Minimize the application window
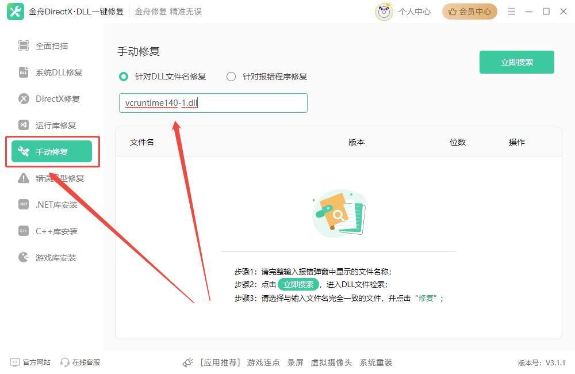This screenshot has height=374, width=575. (x=529, y=12)
